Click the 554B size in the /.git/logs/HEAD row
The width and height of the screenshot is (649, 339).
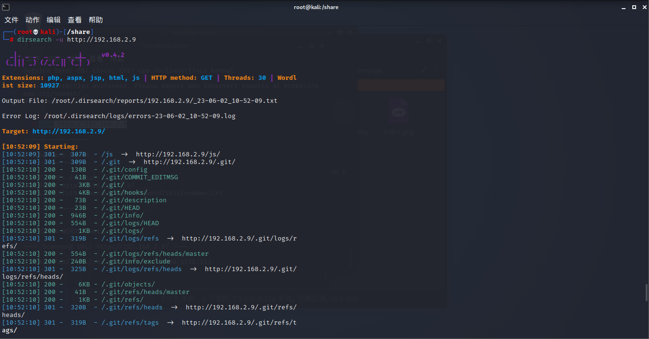tap(78, 223)
